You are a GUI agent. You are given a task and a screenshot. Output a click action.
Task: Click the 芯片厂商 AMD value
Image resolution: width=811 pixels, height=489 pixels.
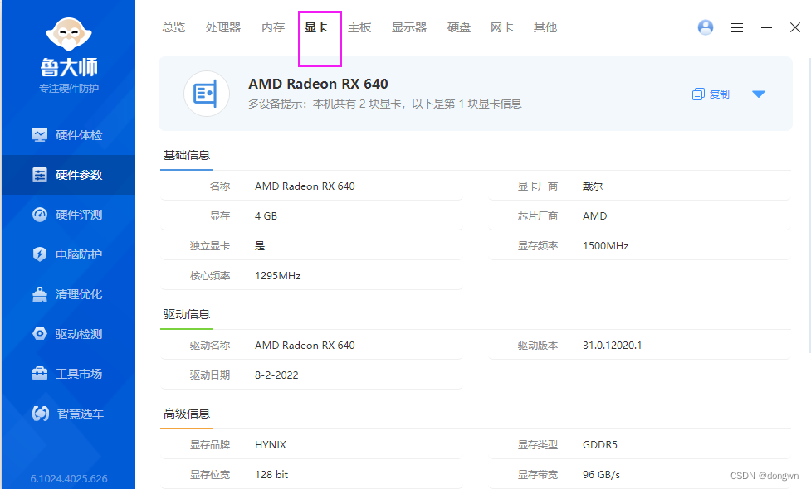point(595,215)
